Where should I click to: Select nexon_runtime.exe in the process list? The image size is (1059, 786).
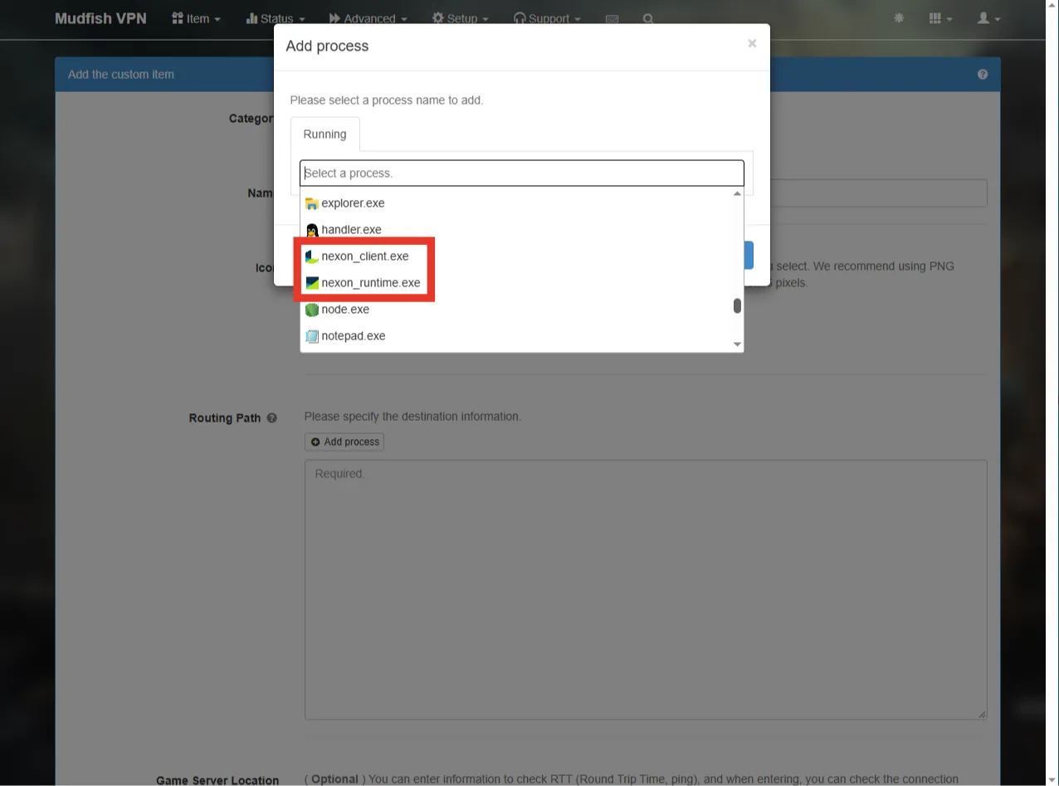point(516,283)
